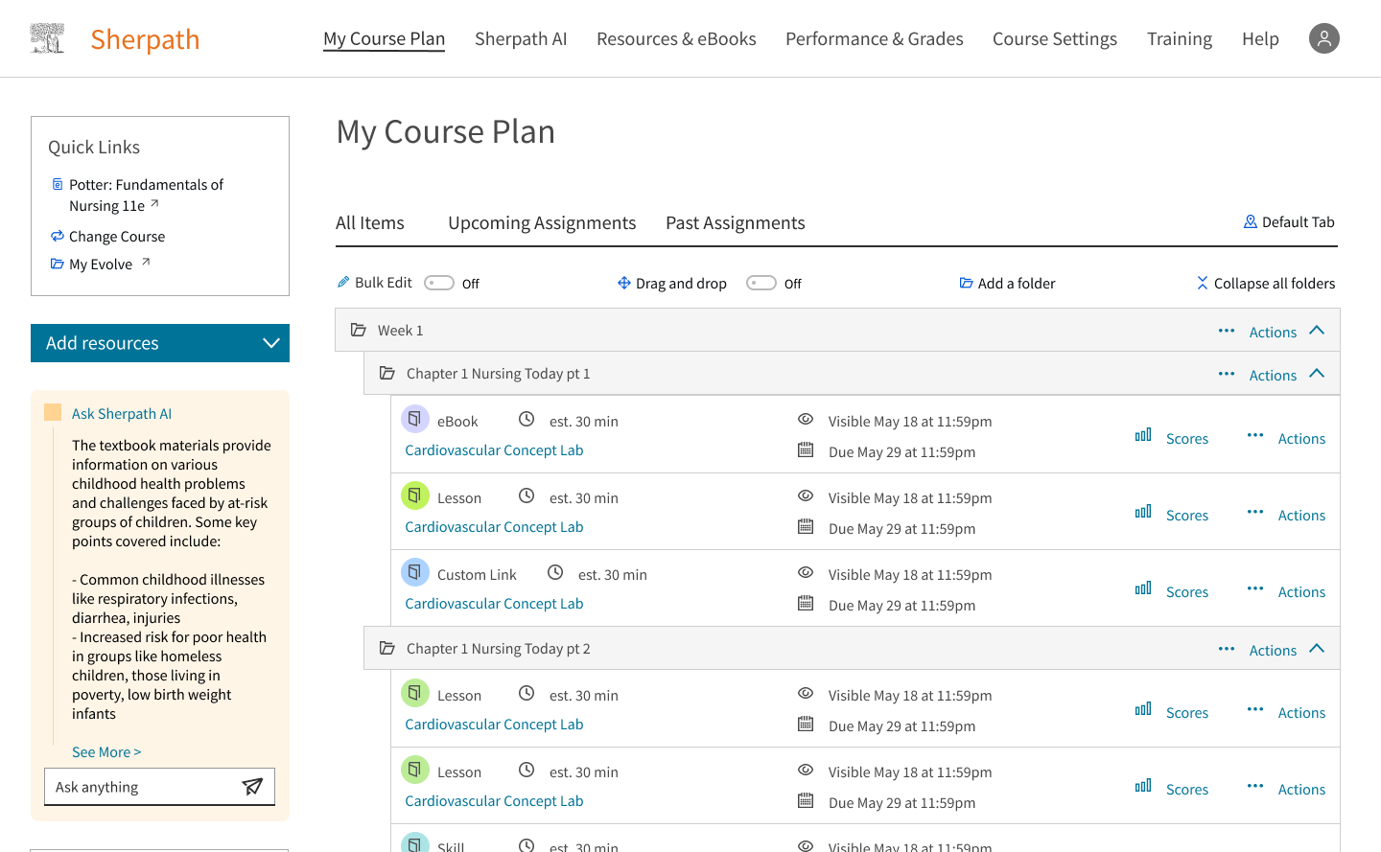Open Cardiovascular Concept Lab link in eBook row
Image resolution: width=1381 pixels, height=852 pixels.
494,449
